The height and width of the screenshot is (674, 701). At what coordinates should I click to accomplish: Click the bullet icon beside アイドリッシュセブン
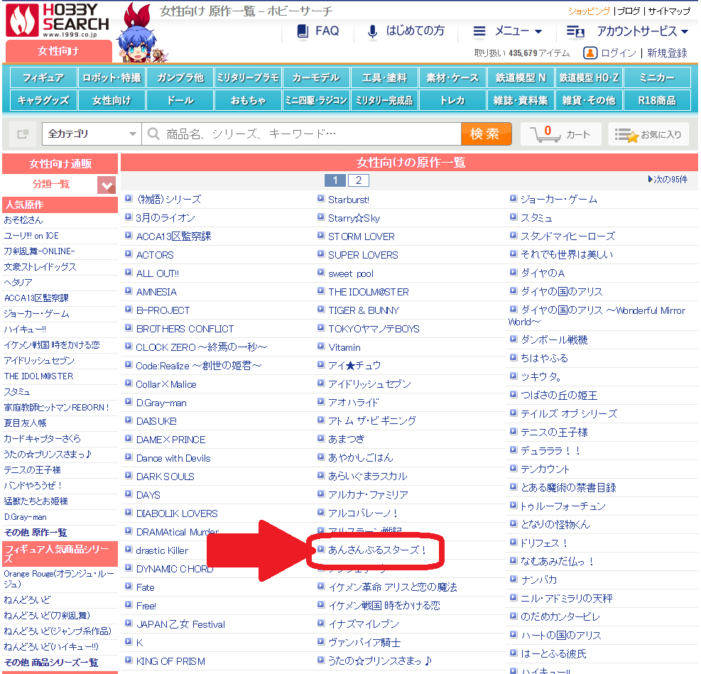point(321,383)
